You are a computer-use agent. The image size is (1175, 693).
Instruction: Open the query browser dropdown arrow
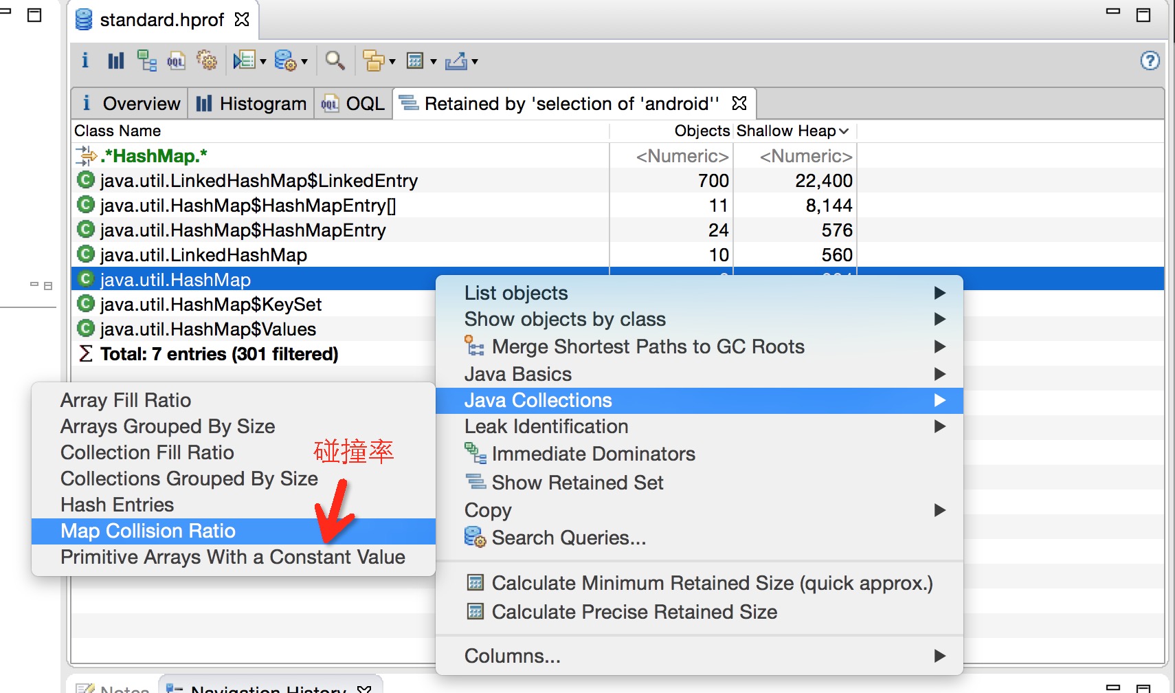click(x=304, y=62)
